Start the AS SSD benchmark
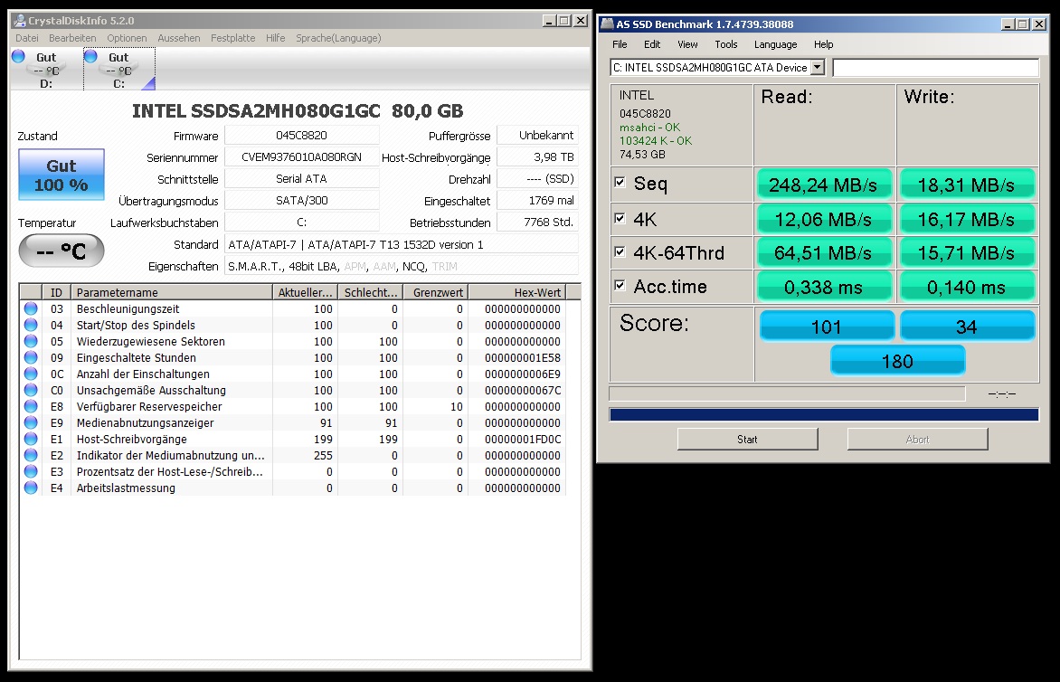1060x682 pixels. 747,439
